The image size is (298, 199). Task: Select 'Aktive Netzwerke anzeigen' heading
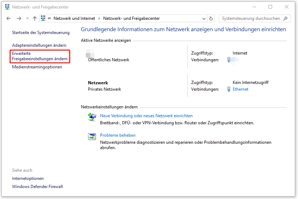tap(106, 40)
